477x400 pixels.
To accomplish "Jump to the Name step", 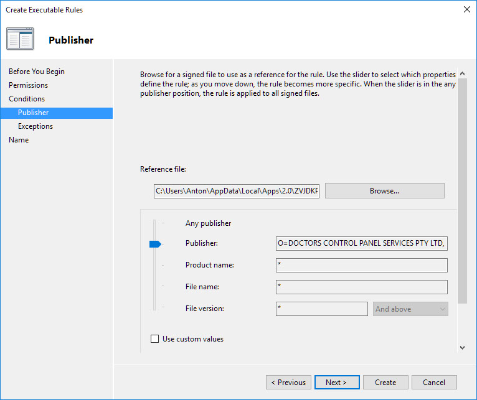I will [19, 140].
